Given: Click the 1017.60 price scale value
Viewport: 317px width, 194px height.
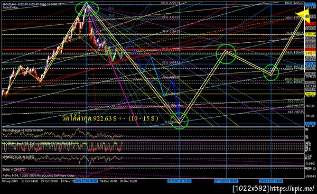Looking at the screenshot, I should [x=310, y=86].
